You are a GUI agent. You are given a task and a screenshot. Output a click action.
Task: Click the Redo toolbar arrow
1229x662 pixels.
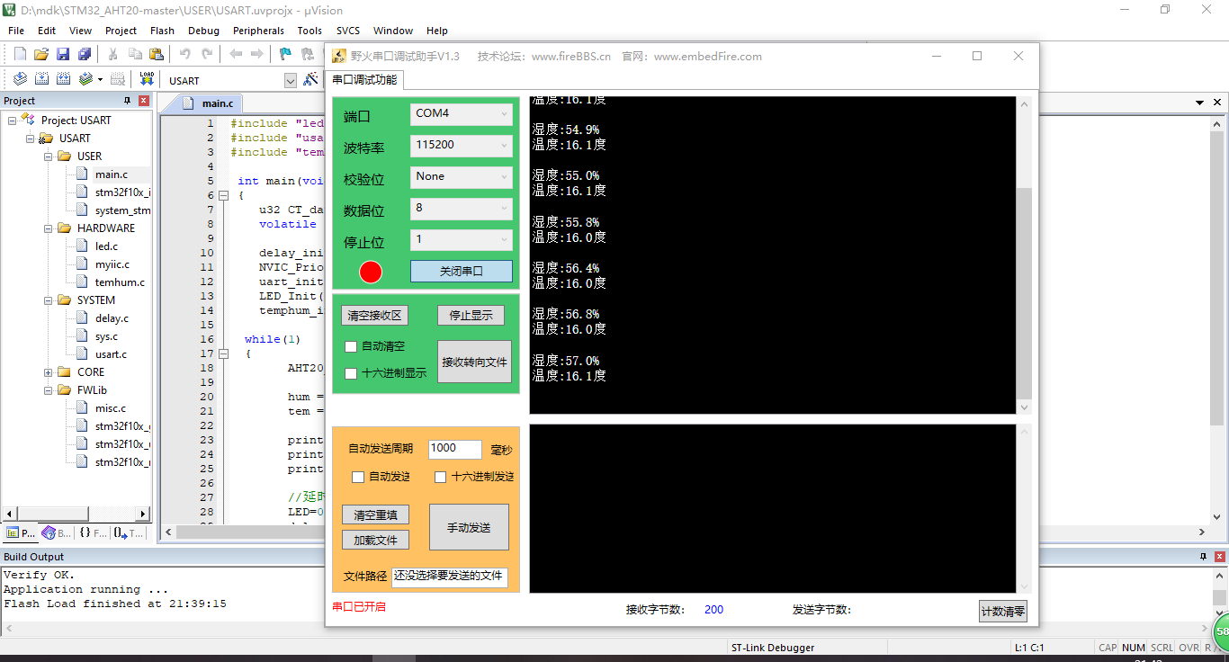[x=207, y=54]
